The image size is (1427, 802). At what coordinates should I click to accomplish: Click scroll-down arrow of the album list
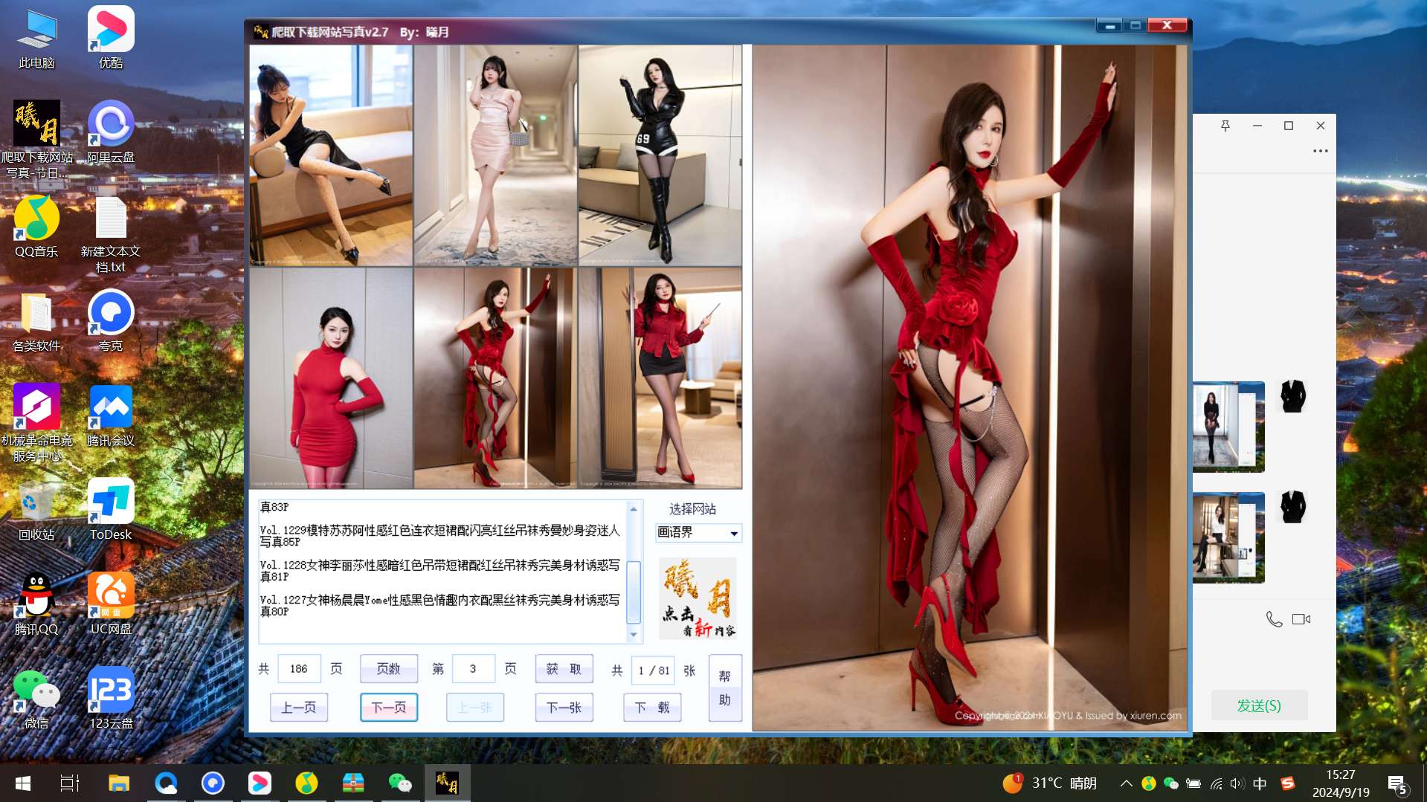click(634, 635)
